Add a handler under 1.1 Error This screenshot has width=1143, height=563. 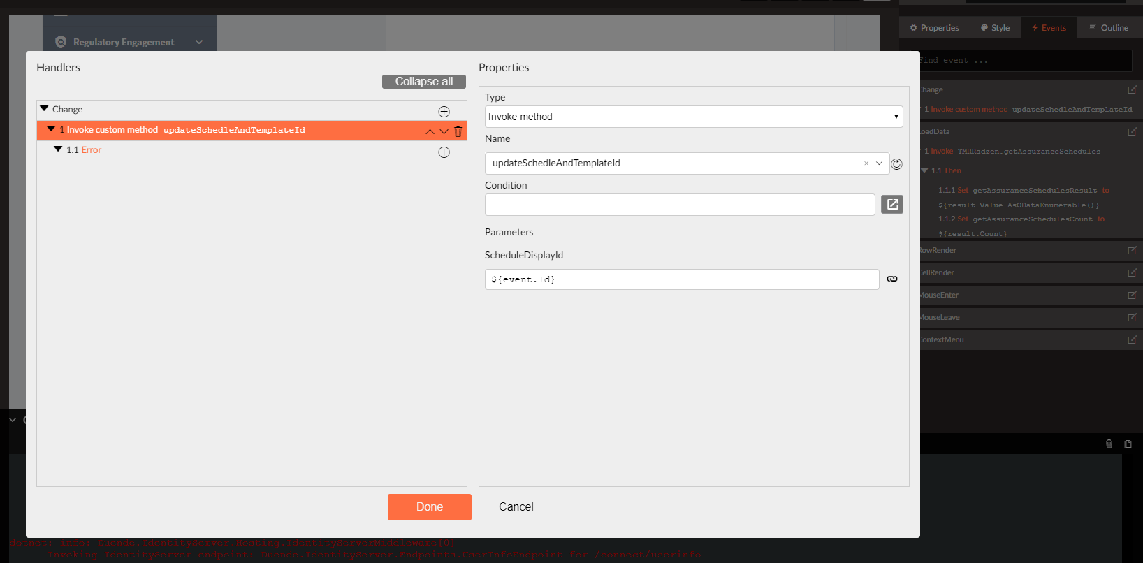444,152
